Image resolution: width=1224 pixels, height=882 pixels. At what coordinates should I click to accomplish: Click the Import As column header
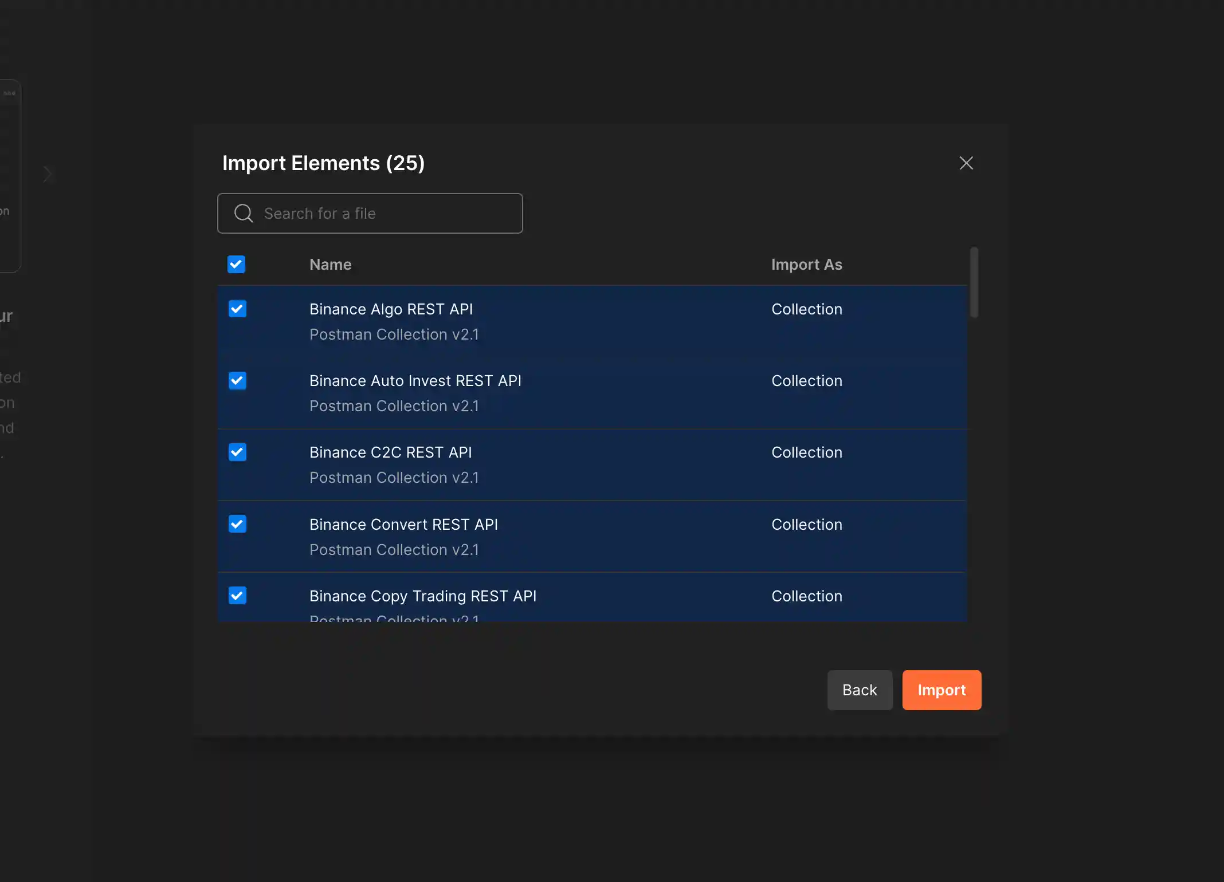pos(806,264)
